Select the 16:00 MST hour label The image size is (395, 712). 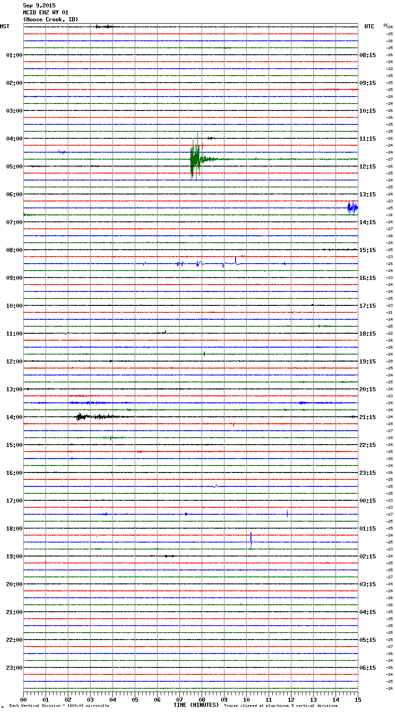point(14,473)
